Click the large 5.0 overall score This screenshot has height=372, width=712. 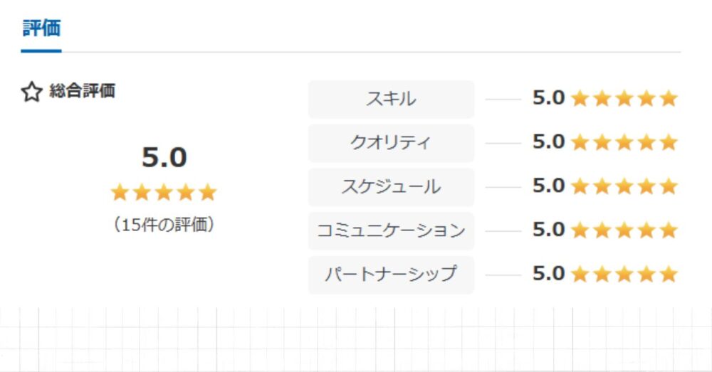tap(164, 157)
